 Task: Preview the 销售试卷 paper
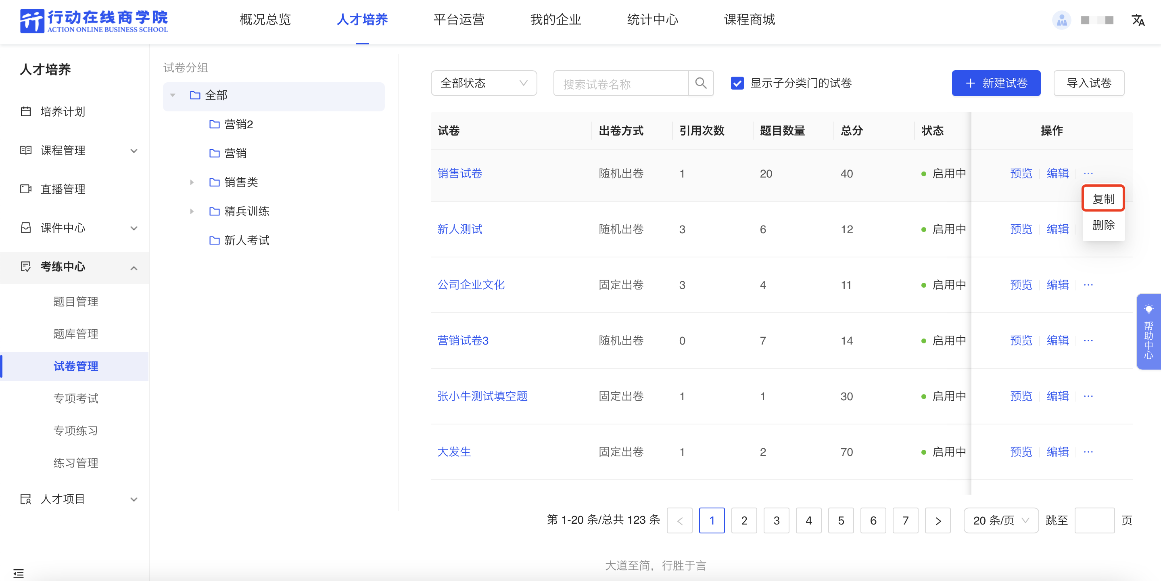coord(1021,173)
